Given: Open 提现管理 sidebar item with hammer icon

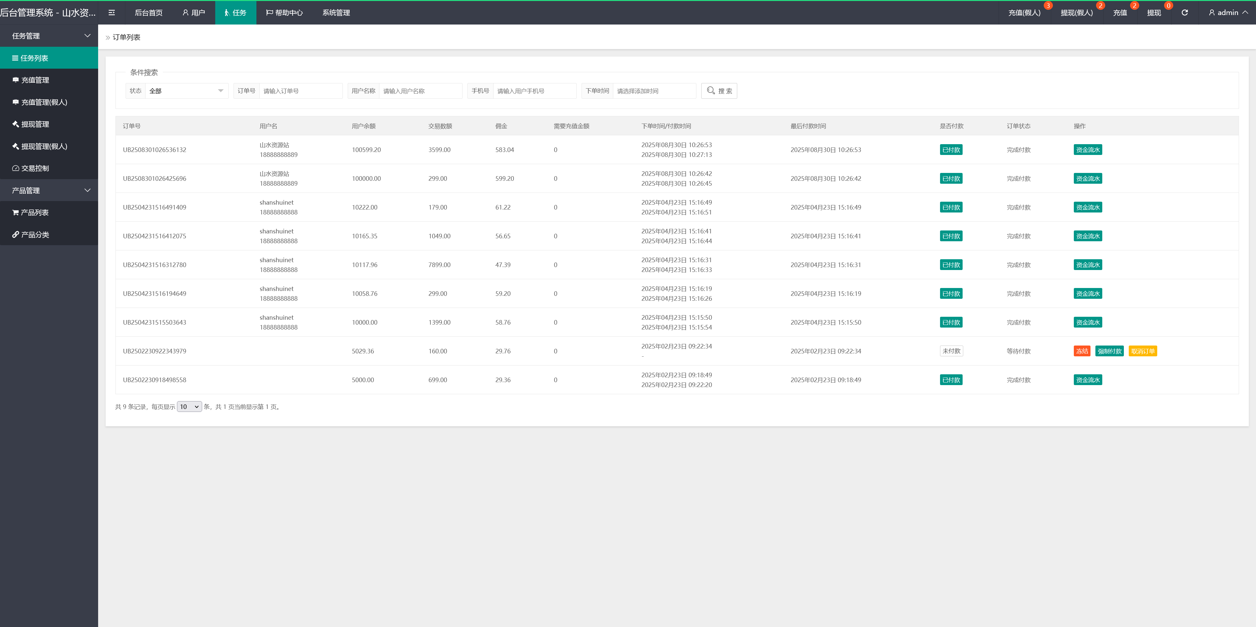Looking at the screenshot, I should point(35,124).
